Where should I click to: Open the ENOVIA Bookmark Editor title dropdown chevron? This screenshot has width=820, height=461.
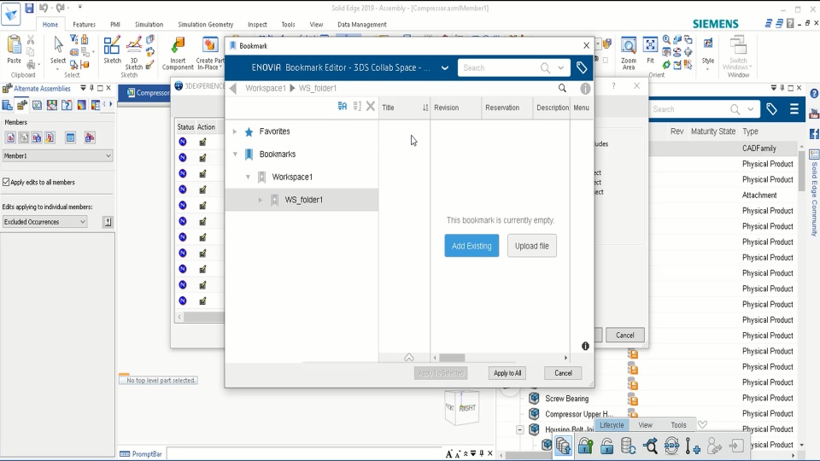point(444,68)
